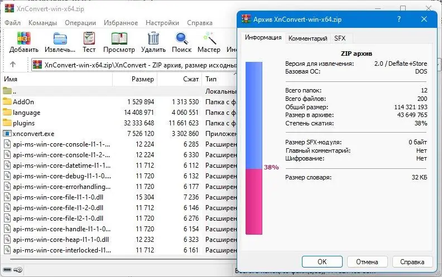442x277 pixels.
Task: Click the parent folder '..' icon
Action: point(7,91)
